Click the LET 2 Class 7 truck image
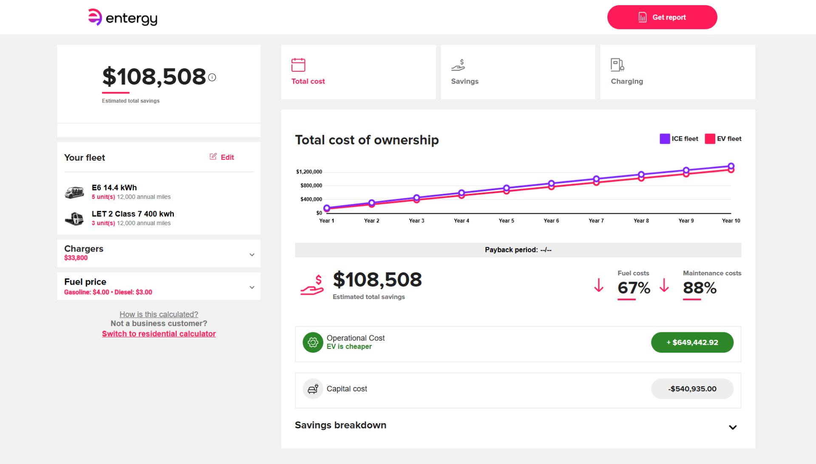Image resolution: width=816 pixels, height=464 pixels. (74, 218)
